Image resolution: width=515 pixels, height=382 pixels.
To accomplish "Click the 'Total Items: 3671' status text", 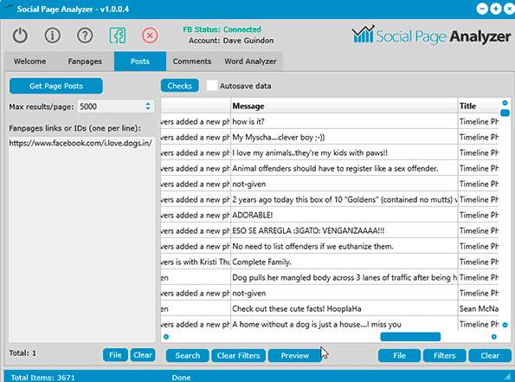I will 42,378.
